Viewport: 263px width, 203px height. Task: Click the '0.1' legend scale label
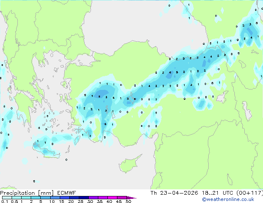[x=5, y=201]
